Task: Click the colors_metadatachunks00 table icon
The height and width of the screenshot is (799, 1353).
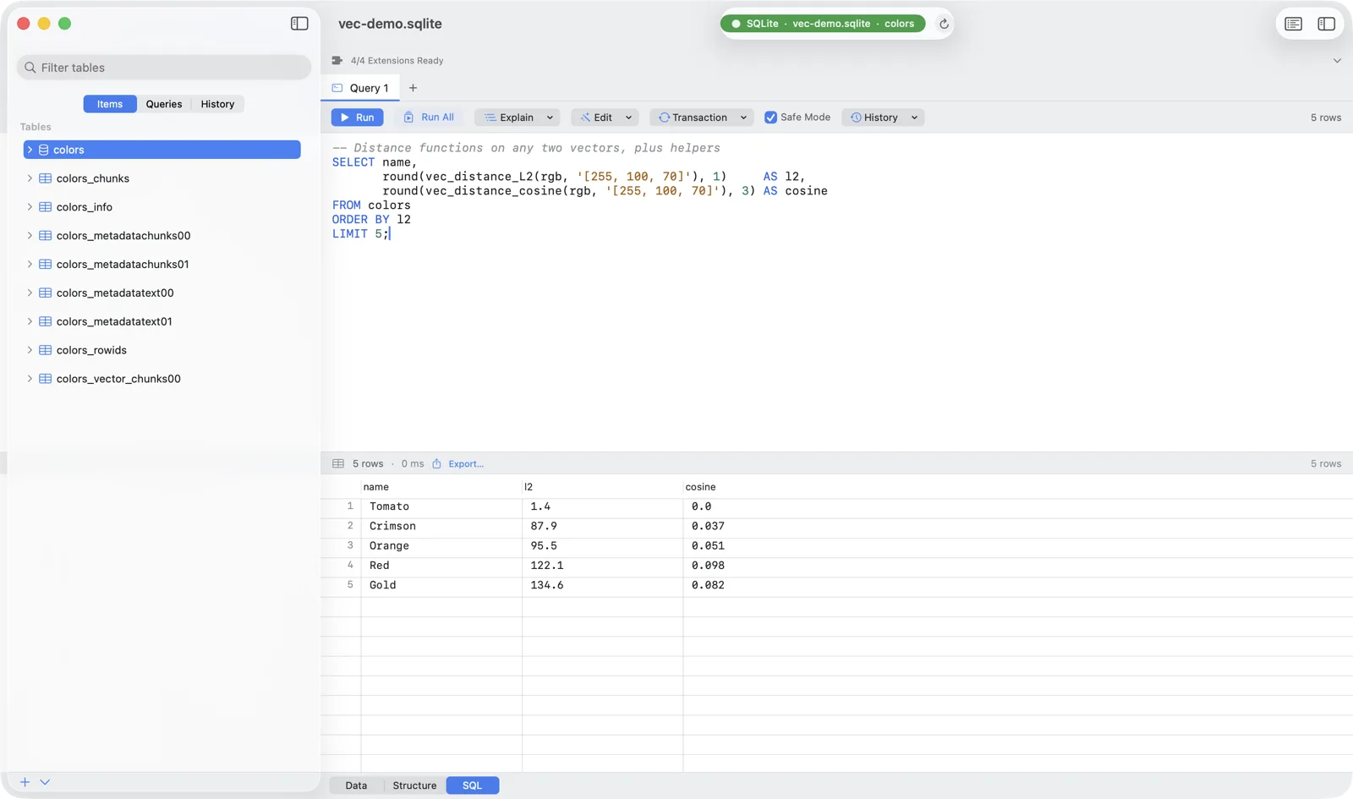Action: coord(46,236)
